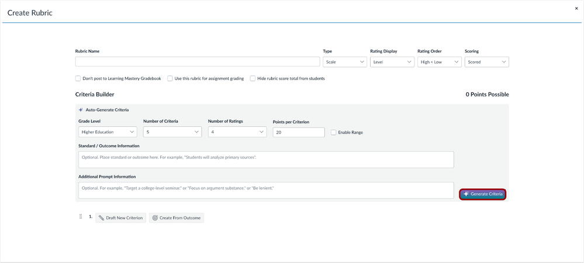Check Use this rubric for assignment grading
The width and height of the screenshot is (584, 263).
click(170, 78)
